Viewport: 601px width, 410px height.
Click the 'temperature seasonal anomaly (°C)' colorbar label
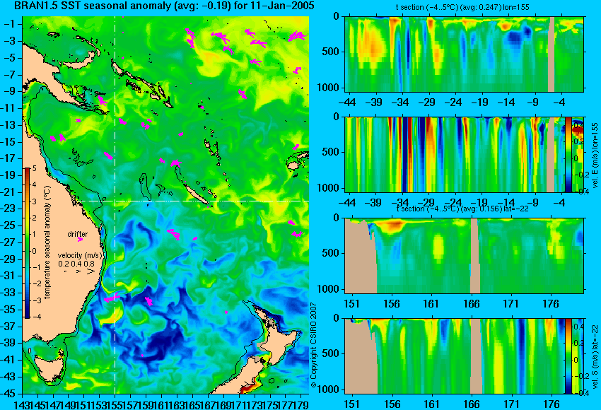coord(47,242)
